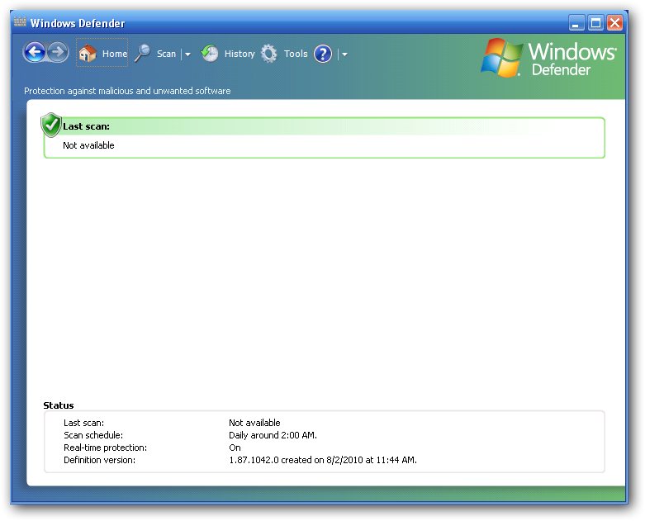Screen dimensions: 645x521
Task: Click 'Protection against malicious and unwanted software' text
Action: pyautogui.click(x=127, y=91)
